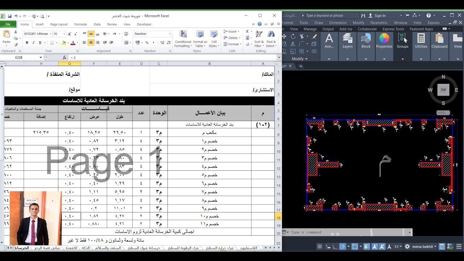The height and width of the screenshot is (261, 464).
Task: Open the Find & Select menu
Action: pos(271,39)
